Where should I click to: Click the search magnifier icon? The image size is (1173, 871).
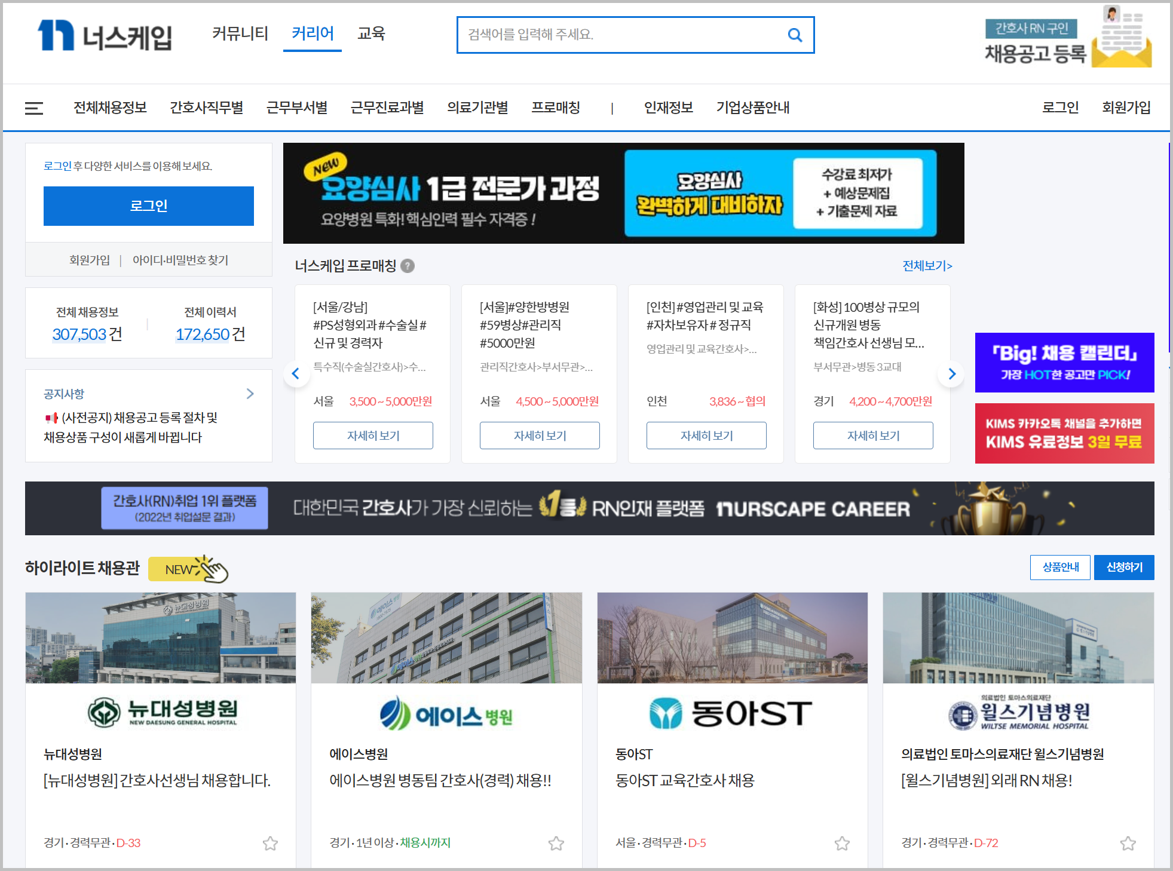pyautogui.click(x=794, y=35)
